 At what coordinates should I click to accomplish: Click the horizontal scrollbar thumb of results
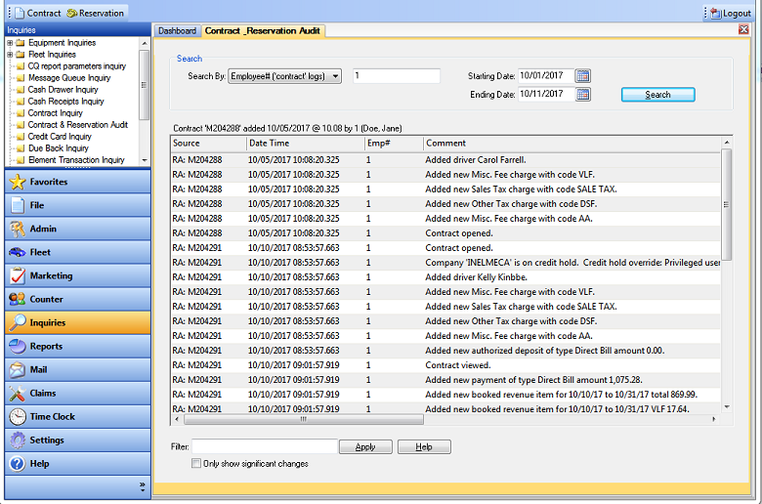coord(304,419)
